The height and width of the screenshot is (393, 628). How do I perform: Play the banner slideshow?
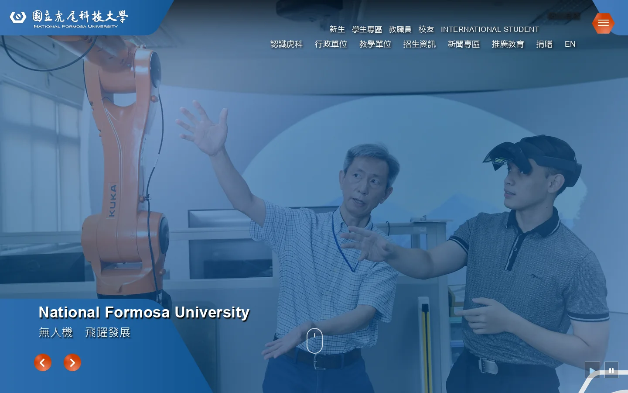(592, 370)
